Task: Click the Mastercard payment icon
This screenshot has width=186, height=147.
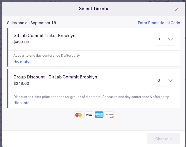Action: 79,115
